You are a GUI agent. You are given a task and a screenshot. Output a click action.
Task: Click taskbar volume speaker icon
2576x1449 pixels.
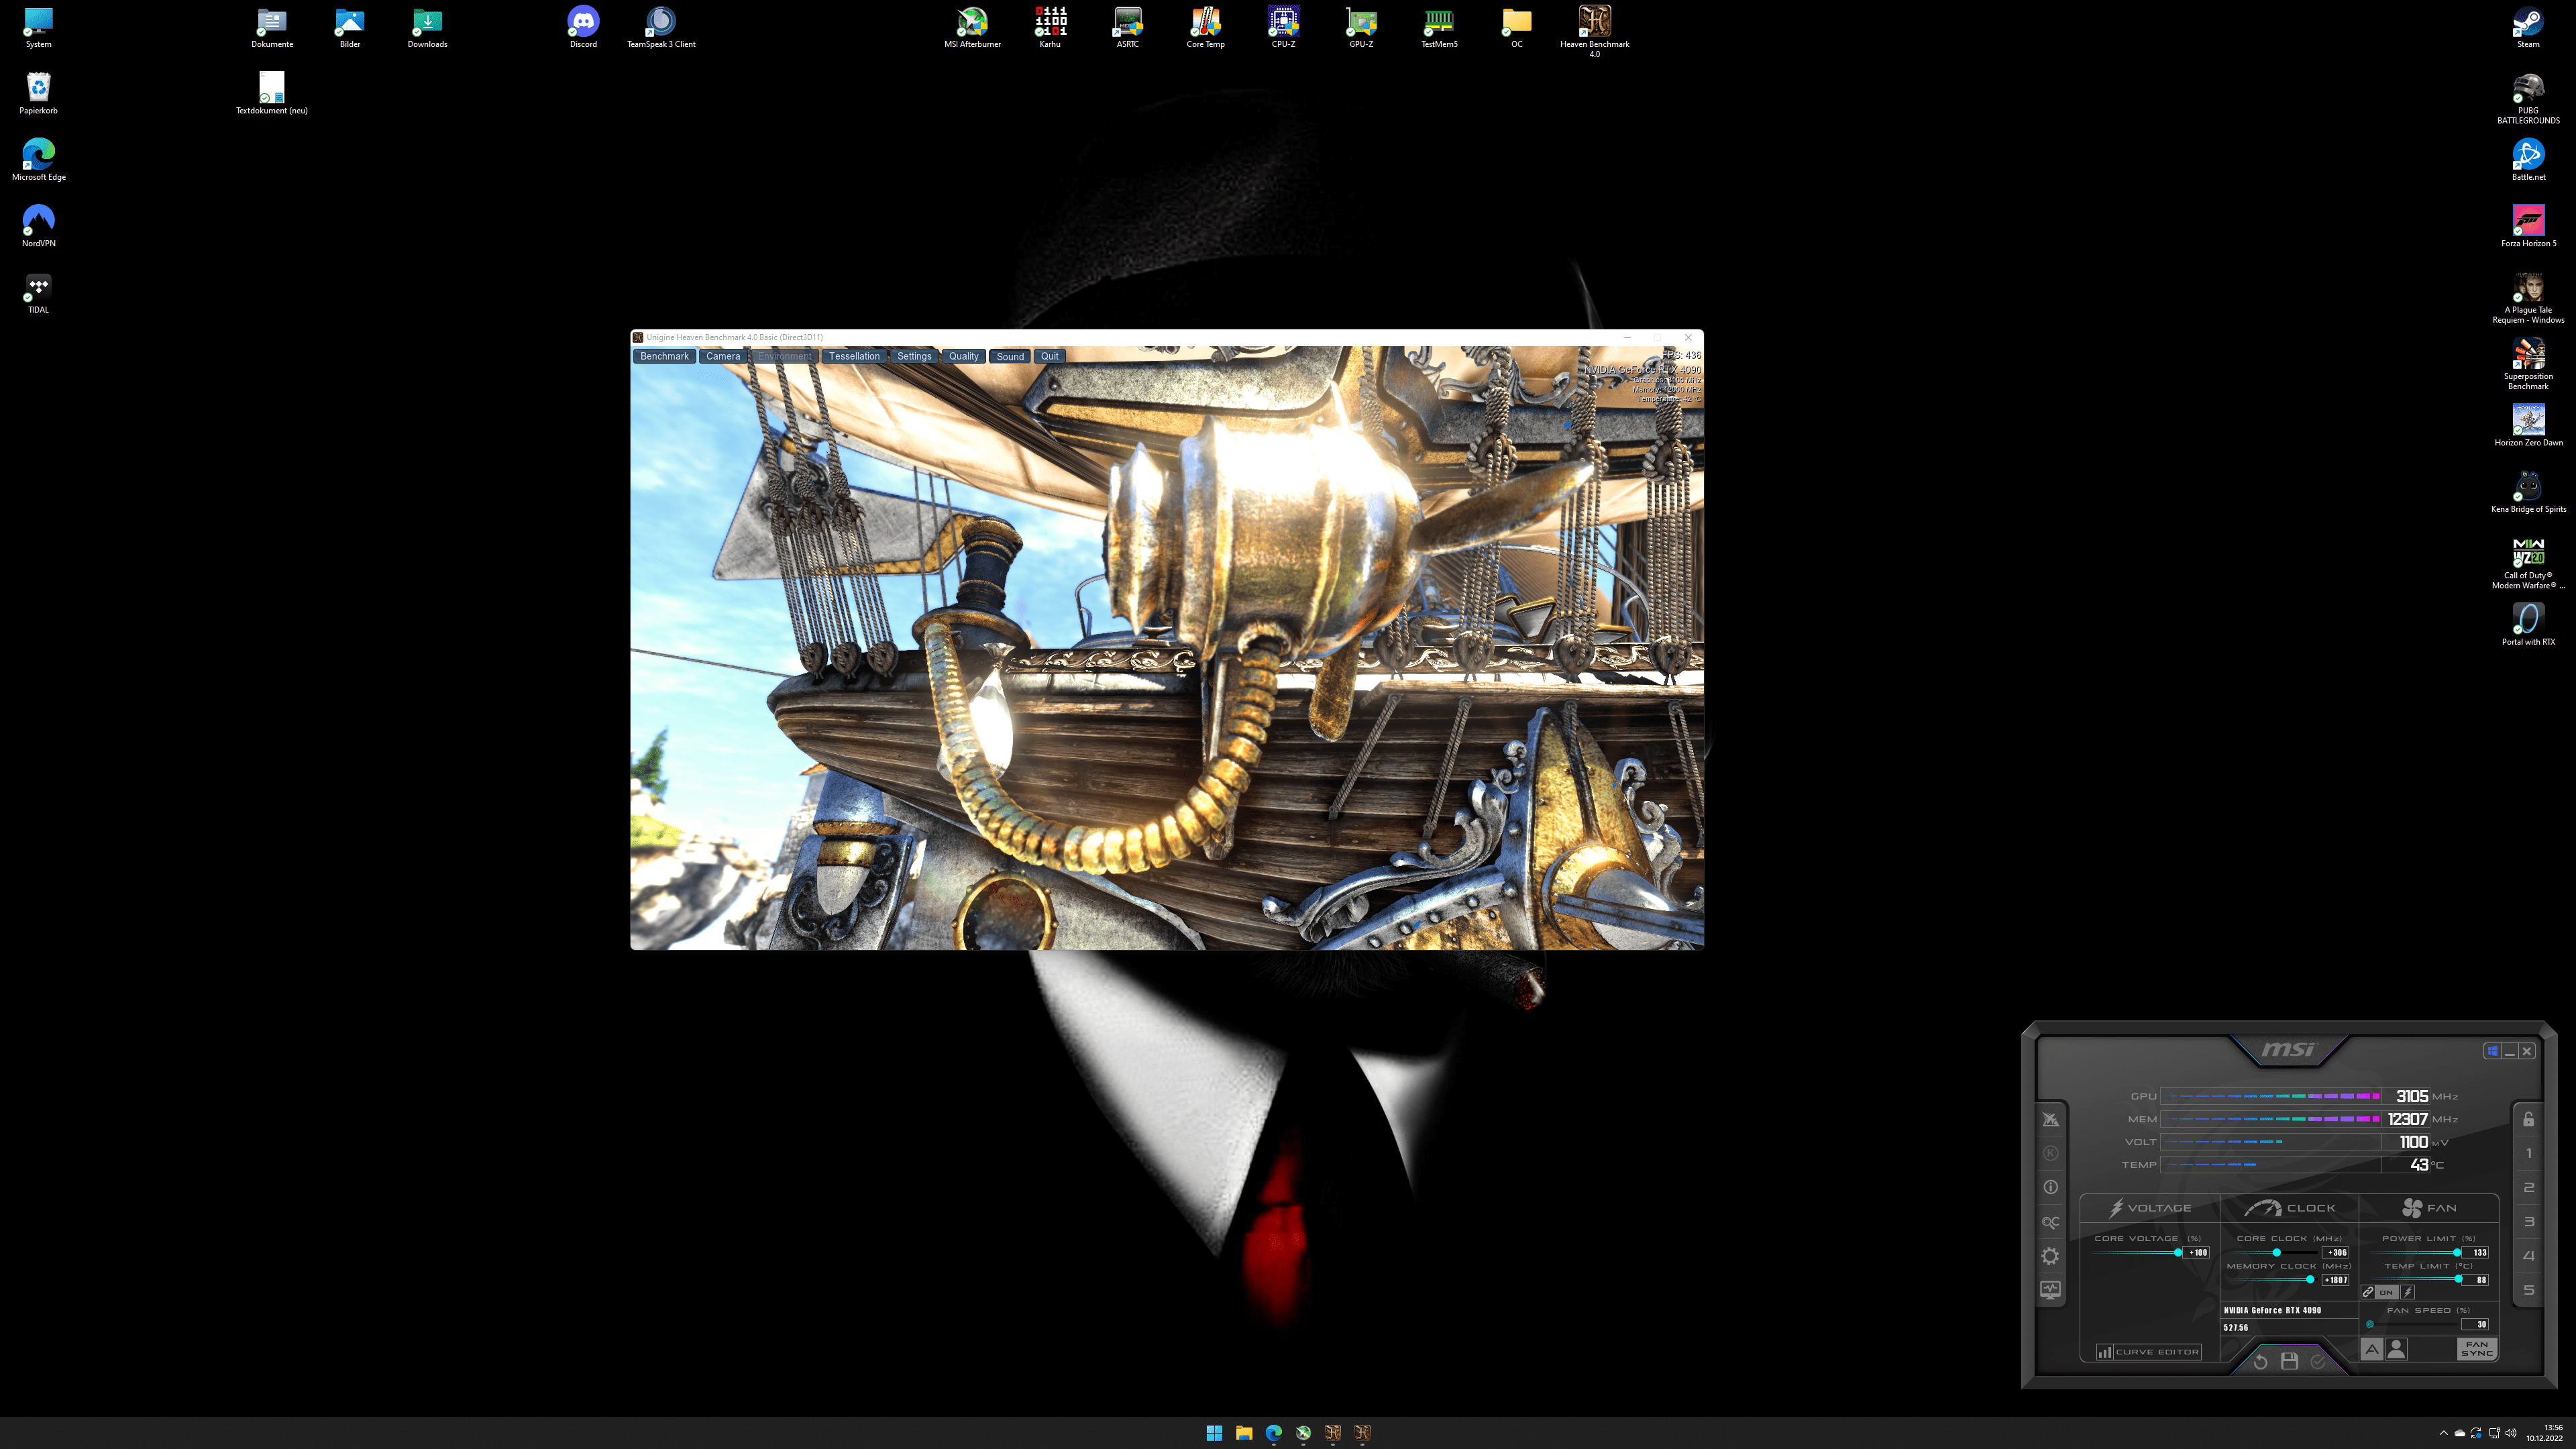click(2511, 1433)
